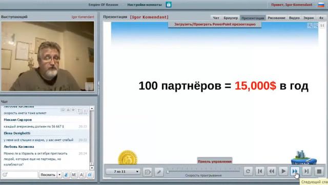Open the slide selector '7 из 11' dropdown

123,171
